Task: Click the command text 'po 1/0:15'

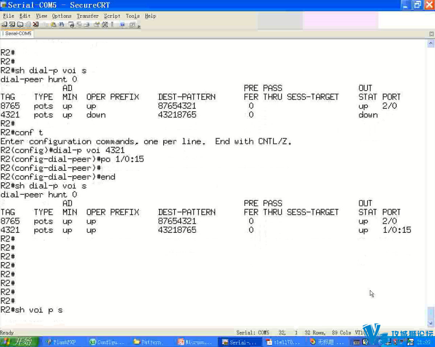Action: [x=122, y=159]
